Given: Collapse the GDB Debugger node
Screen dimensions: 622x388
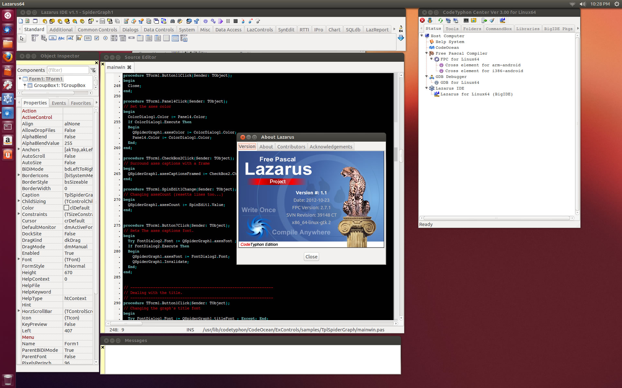Looking at the screenshot, I should [427, 77].
